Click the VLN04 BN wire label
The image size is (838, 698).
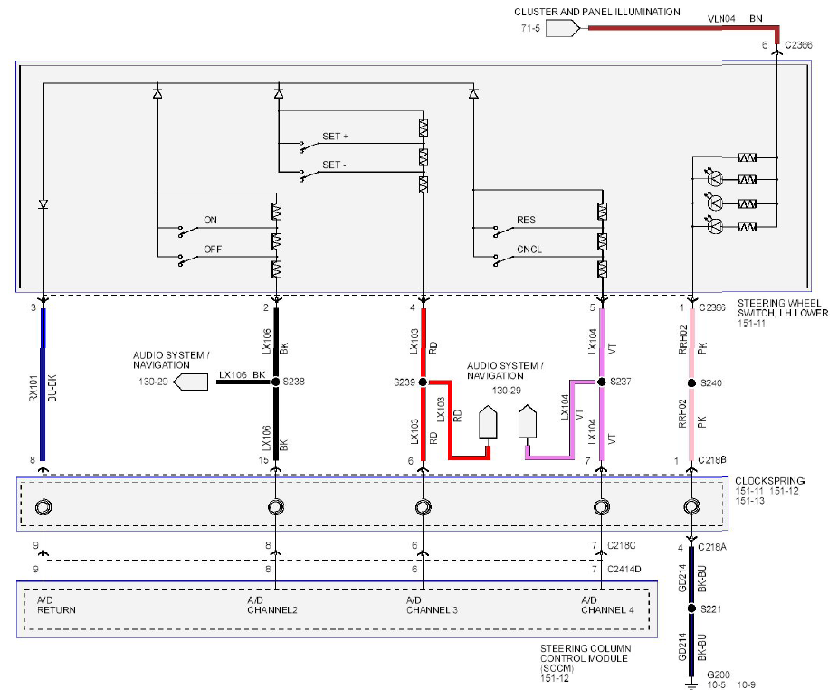(x=735, y=19)
